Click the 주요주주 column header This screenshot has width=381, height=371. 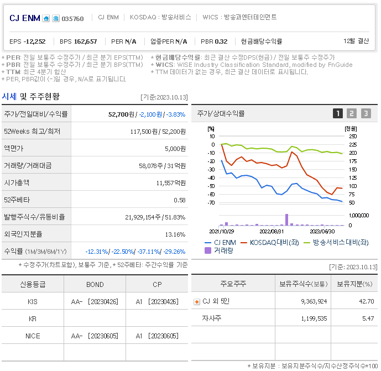[233, 284]
